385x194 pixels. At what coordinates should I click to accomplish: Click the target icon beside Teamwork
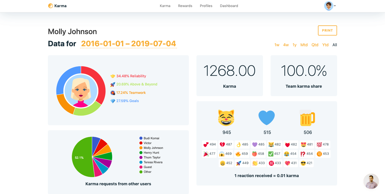113,92
